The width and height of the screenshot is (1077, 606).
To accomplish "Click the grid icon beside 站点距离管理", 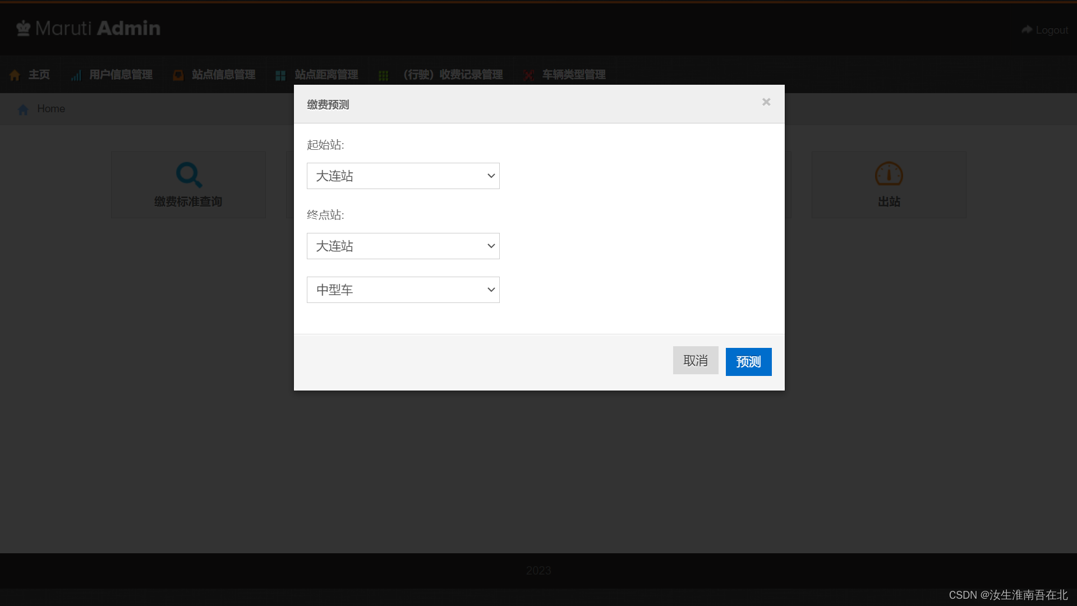I will pos(280,75).
